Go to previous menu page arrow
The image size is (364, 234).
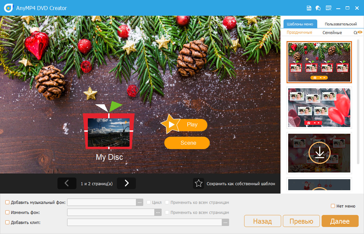pyautogui.click(x=67, y=183)
